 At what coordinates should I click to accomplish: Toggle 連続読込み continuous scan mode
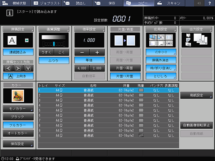click(x=18, y=52)
